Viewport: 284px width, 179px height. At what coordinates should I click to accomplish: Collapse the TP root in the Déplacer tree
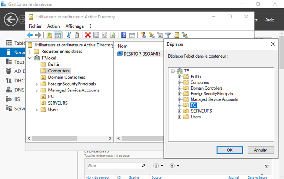point(173,71)
